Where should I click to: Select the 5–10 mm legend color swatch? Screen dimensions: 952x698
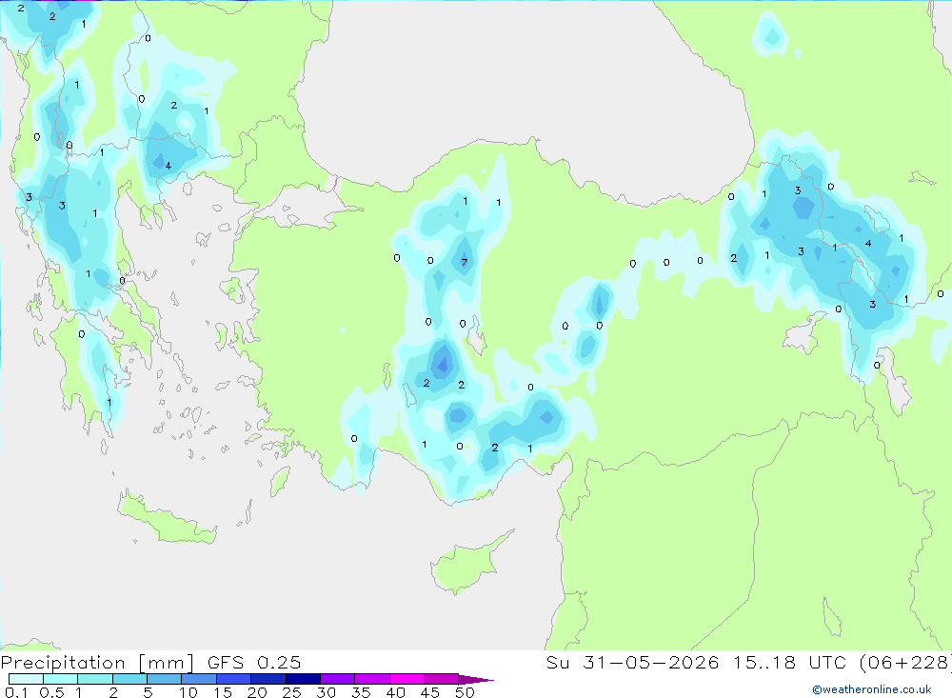click(x=164, y=679)
